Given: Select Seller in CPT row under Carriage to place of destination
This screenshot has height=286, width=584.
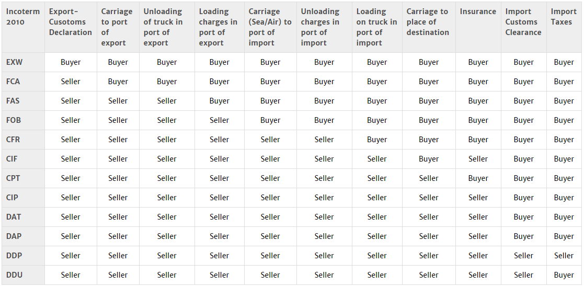Looking at the screenshot, I should pos(429,178).
